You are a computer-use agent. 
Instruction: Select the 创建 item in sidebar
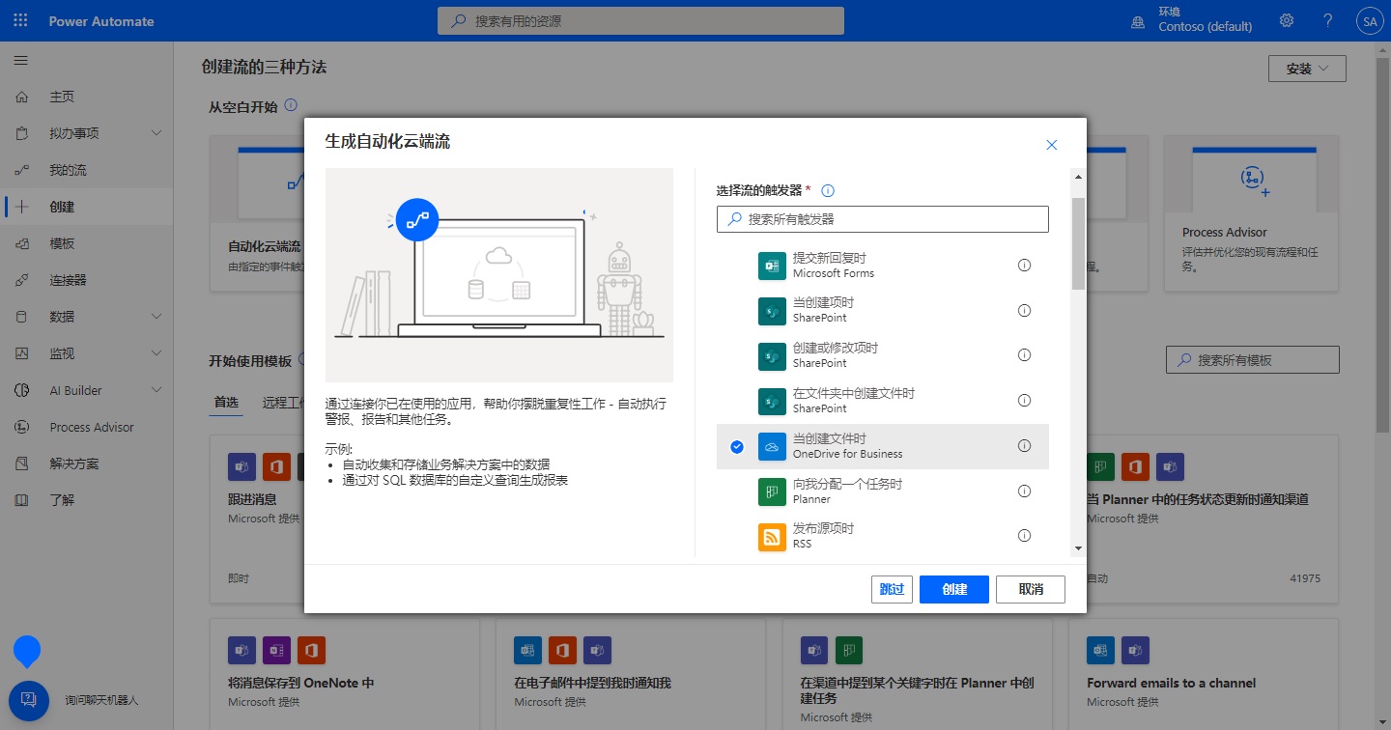coord(87,207)
